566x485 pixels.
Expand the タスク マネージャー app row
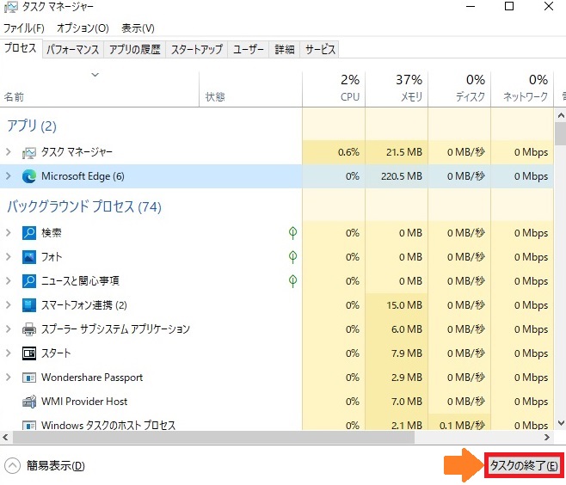9,152
